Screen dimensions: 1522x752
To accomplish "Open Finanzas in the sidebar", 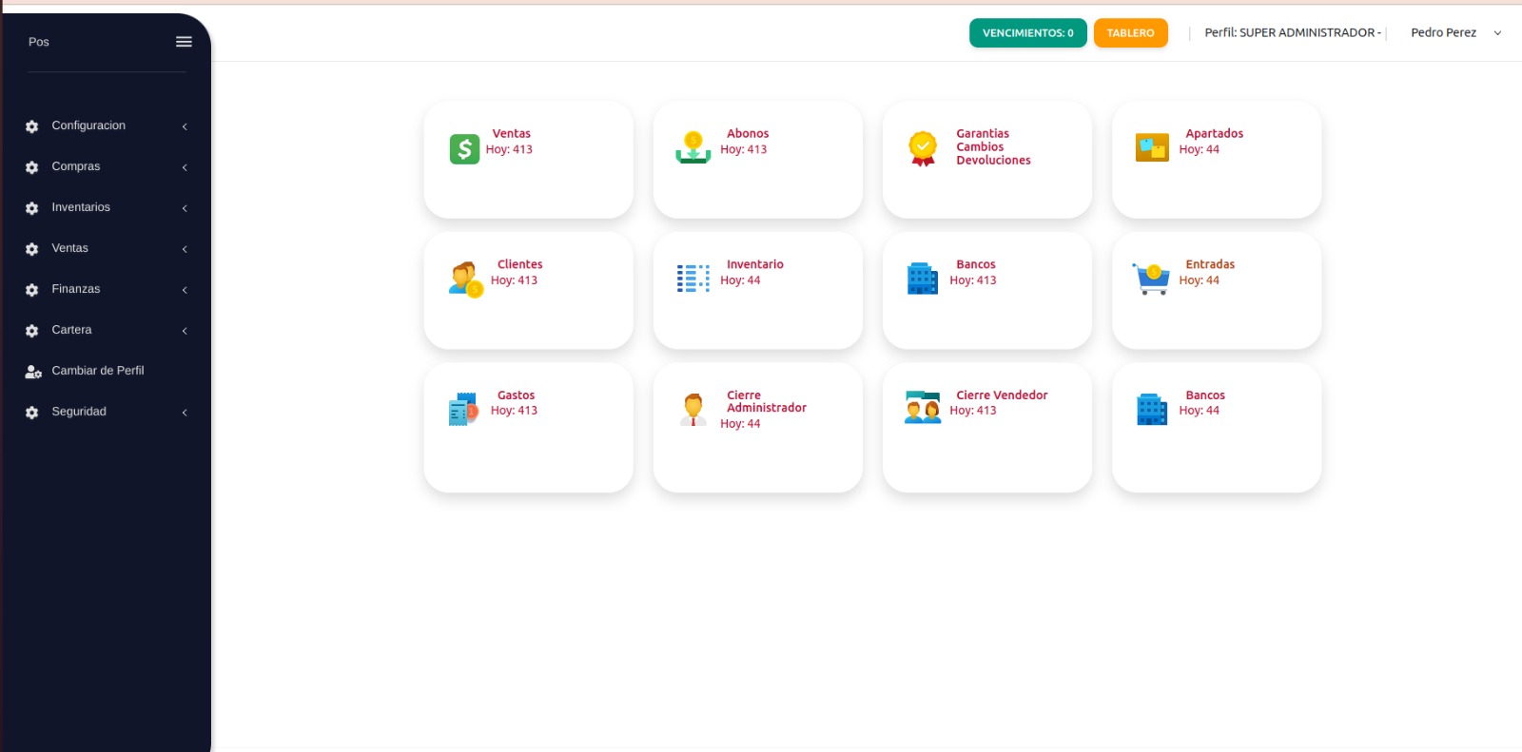I will tap(76, 289).
